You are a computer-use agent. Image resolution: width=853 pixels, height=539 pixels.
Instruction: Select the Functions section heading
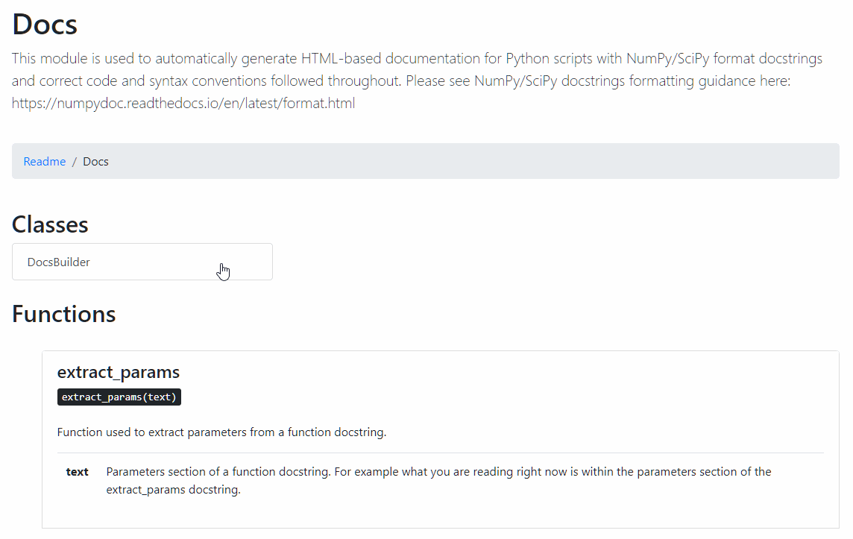(64, 314)
